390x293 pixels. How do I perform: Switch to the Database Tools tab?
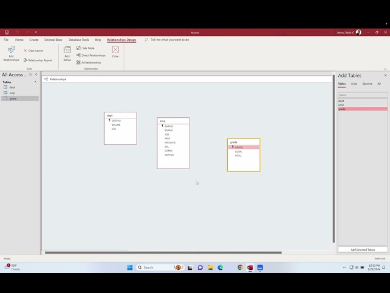79,40
